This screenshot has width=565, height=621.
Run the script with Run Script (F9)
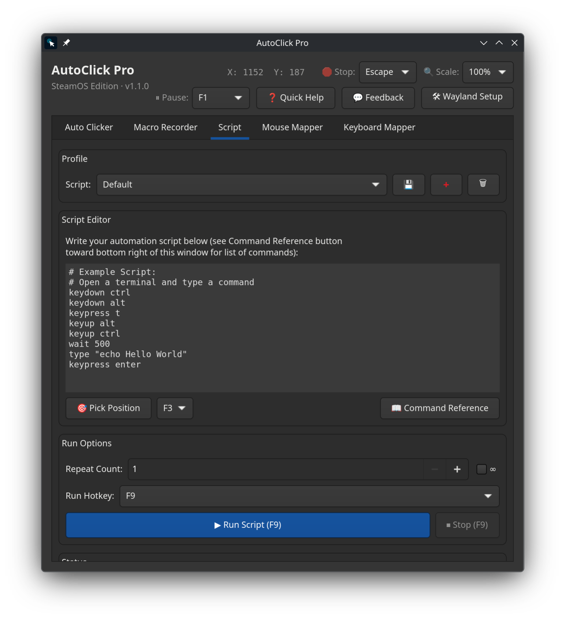pos(248,525)
